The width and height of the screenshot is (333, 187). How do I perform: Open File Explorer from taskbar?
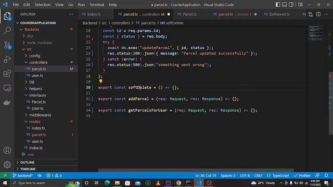(x=117, y=183)
